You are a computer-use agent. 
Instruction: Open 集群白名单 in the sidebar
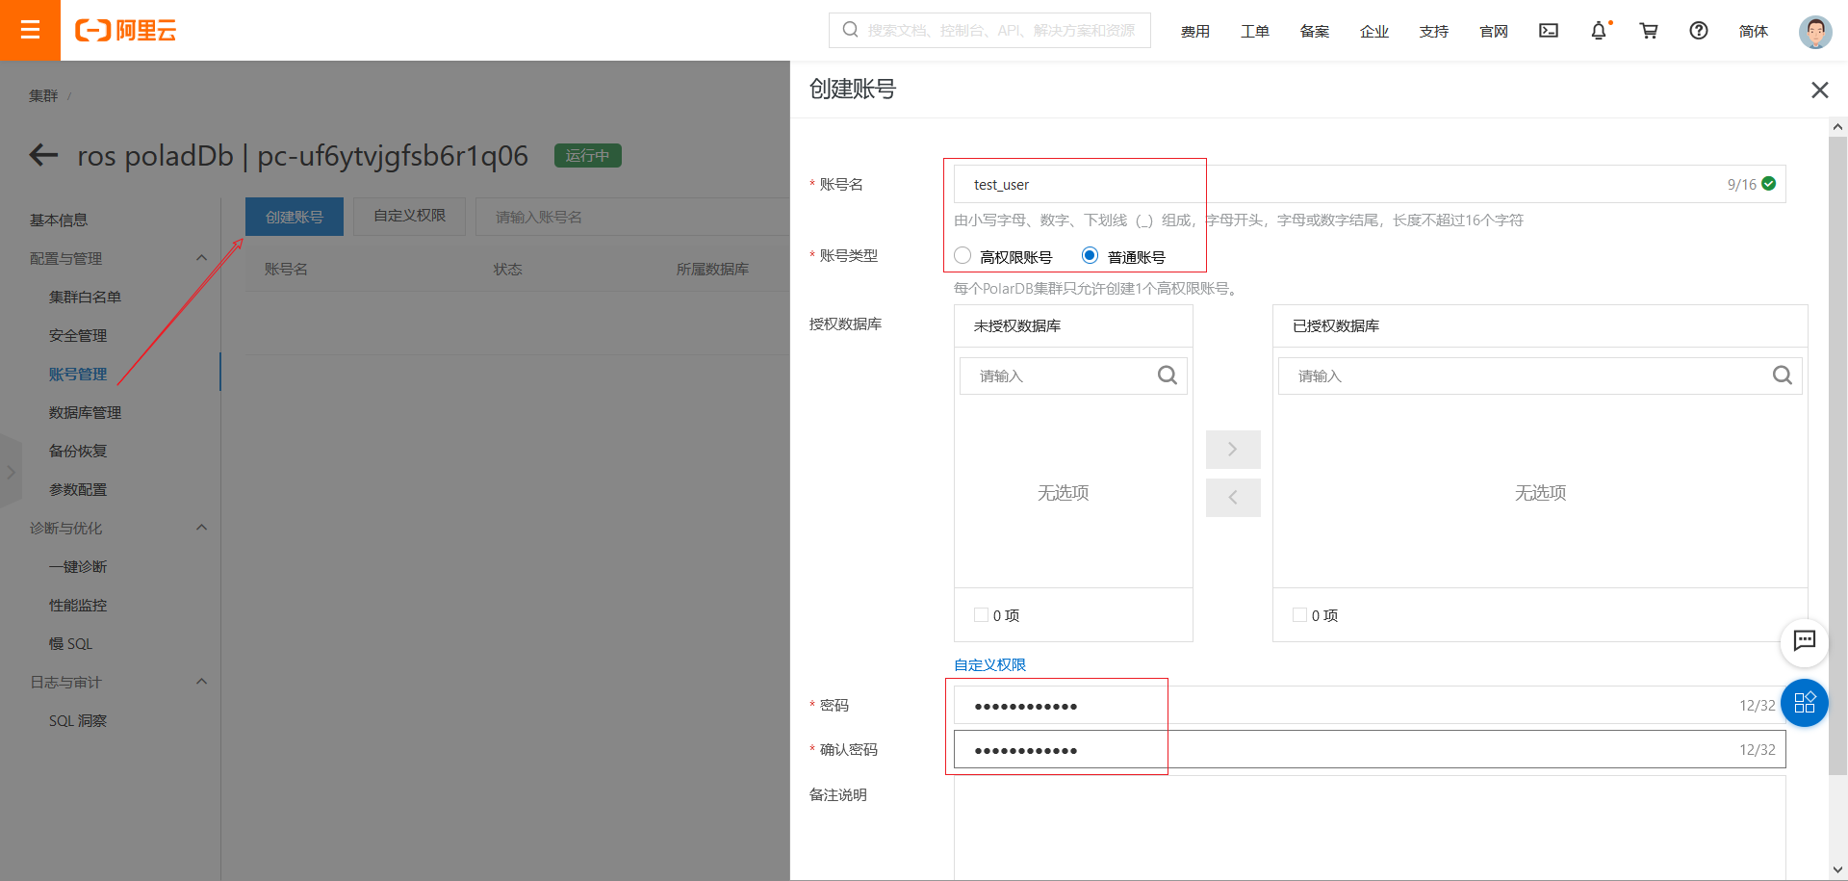click(x=85, y=297)
